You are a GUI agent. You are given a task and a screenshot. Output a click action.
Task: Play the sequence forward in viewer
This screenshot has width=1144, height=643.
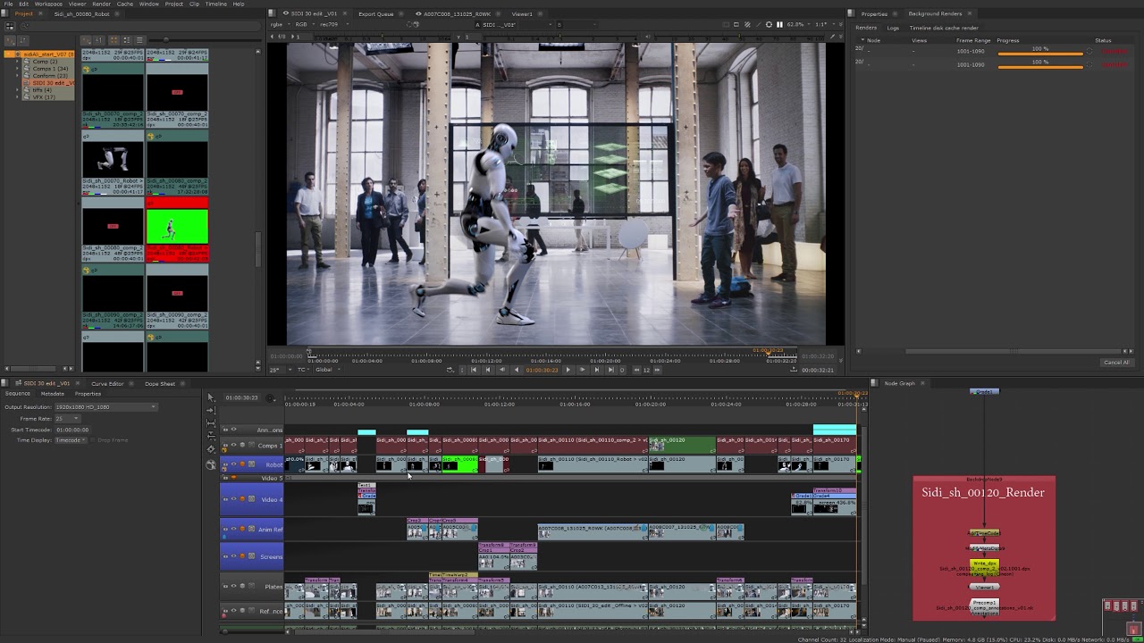(568, 370)
